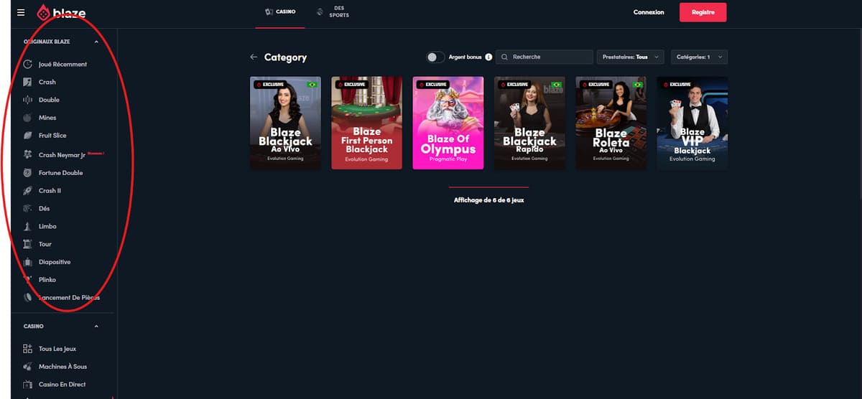Open Machines À Sous link
The image size is (862, 399).
62,367
